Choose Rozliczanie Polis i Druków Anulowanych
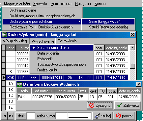The image size is (143, 121). tap(42, 27)
